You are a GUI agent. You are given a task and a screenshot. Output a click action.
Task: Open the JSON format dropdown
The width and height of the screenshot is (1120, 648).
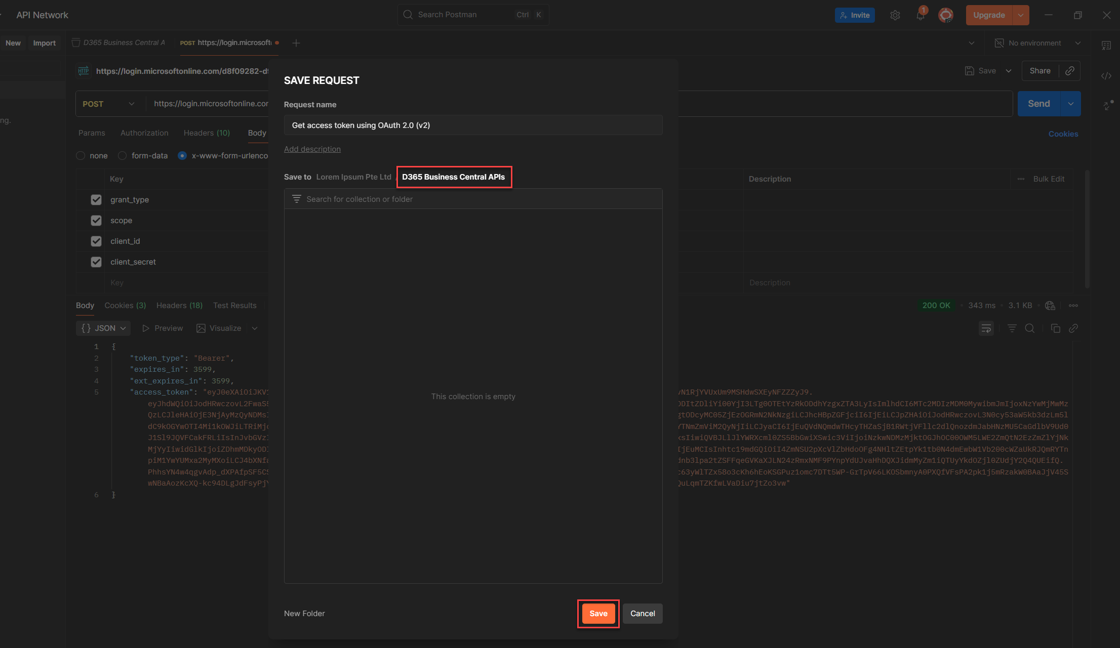coord(104,328)
